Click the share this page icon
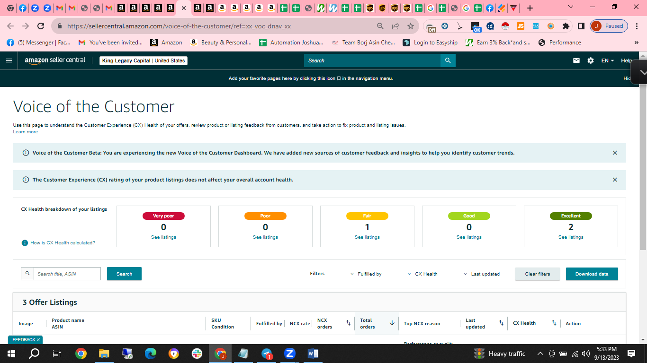Image resolution: width=647 pixels, height=363 pixels. click(x=395, y=26)
